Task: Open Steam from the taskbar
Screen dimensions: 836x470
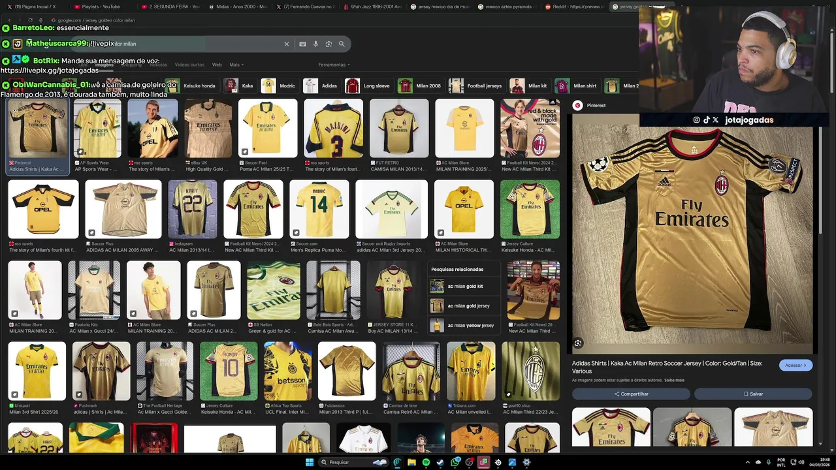Action: 440,462
